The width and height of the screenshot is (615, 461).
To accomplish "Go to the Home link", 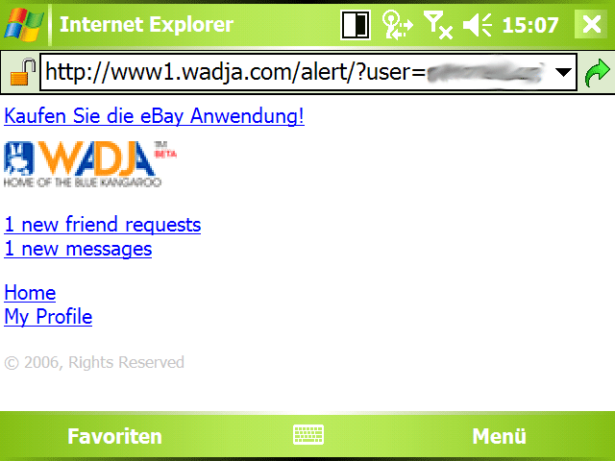I will click(30, 293).
